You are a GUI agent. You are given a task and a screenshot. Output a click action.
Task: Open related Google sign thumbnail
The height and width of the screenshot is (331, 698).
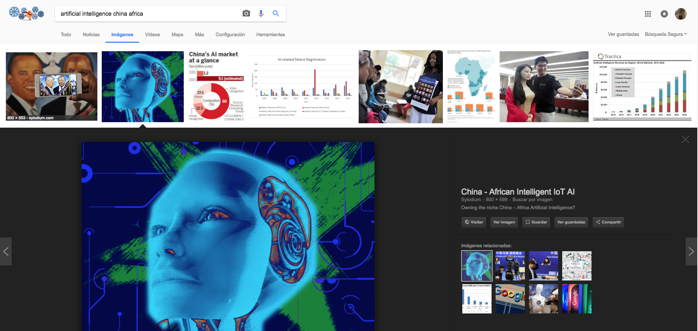click(x=510, y=299)
